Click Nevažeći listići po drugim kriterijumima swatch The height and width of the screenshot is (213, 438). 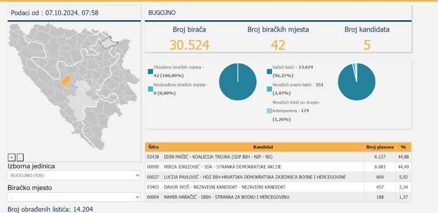(x=269, y=111)
